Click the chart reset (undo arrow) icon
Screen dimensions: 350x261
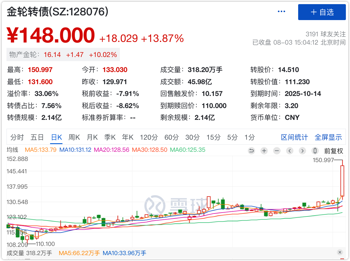[251, 151]
